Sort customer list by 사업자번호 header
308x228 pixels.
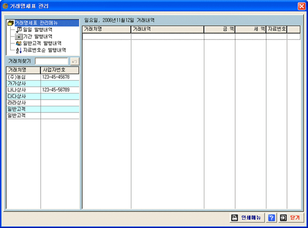(x=60, y=70)
